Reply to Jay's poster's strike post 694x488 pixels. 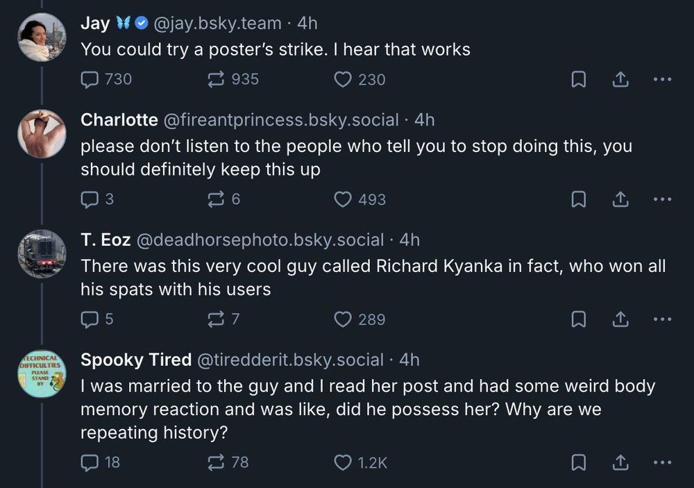90,80
